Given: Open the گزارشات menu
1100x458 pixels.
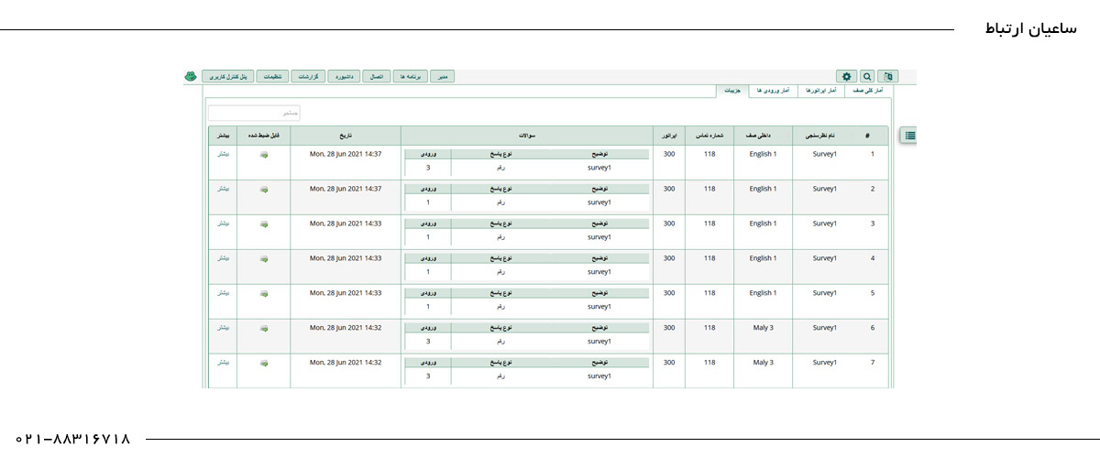Looking at the screenshot, I should [x=309, y=77].
